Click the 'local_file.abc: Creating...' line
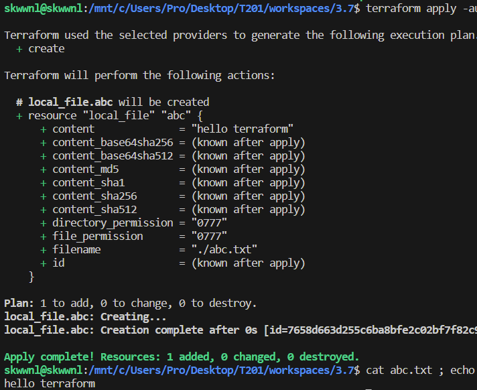477x390 pixels. (85, 317)
